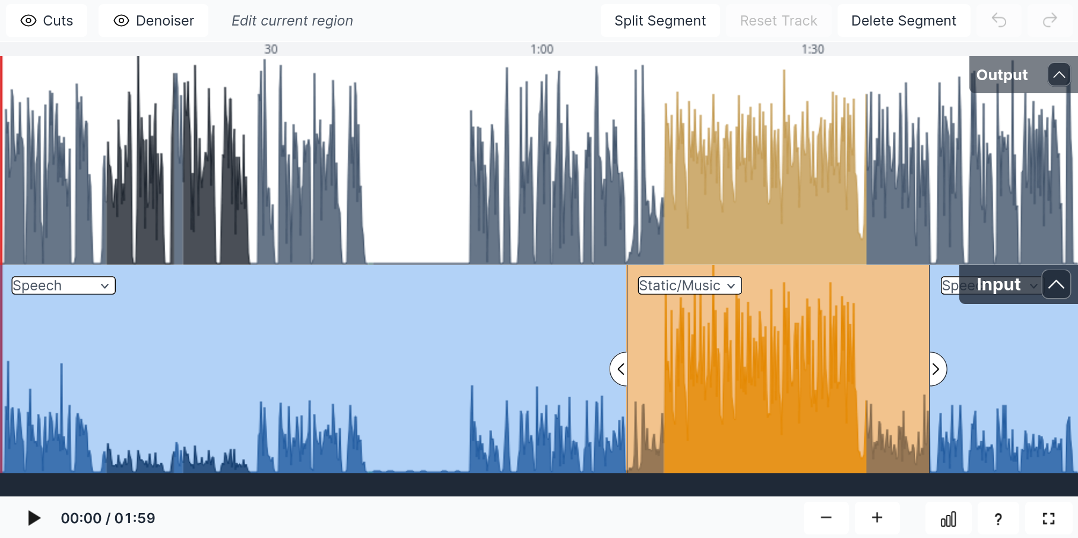Open the Static/Music segment type dropdown

tap(689, 286)
